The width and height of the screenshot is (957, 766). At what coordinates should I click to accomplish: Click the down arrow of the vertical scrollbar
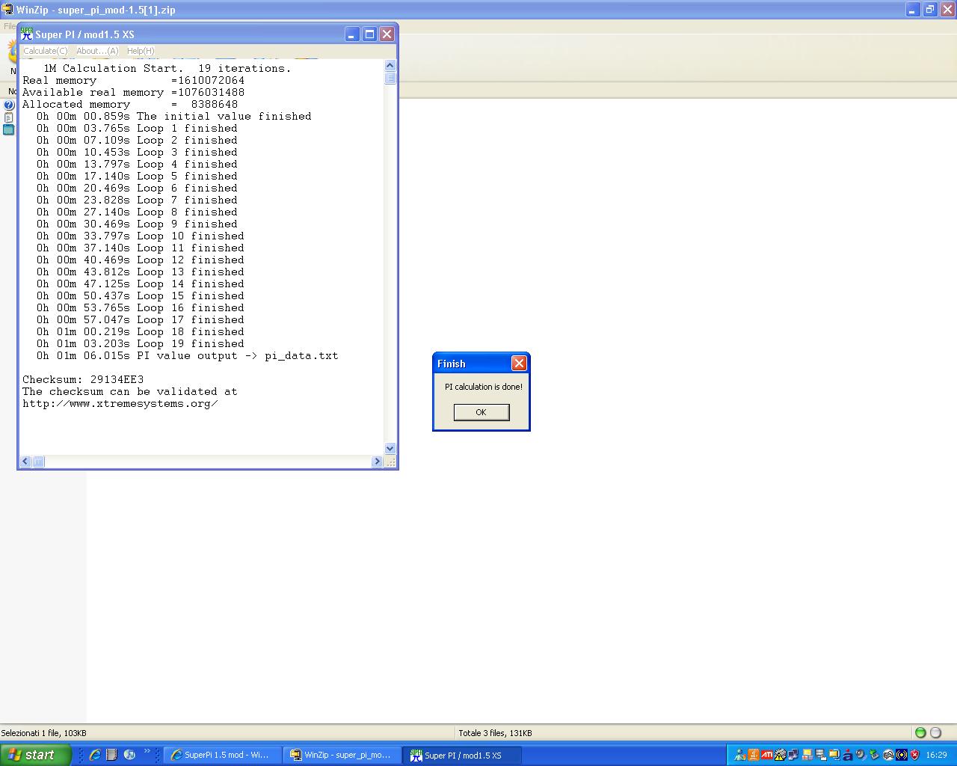(x=390, y=448)
